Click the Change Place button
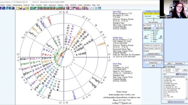 pos(153,63)
